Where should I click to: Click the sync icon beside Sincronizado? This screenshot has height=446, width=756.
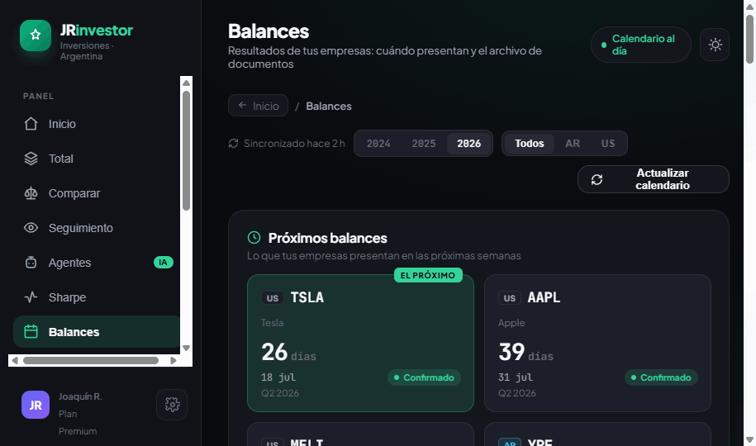pyautogui.click(x=233, y=144)
